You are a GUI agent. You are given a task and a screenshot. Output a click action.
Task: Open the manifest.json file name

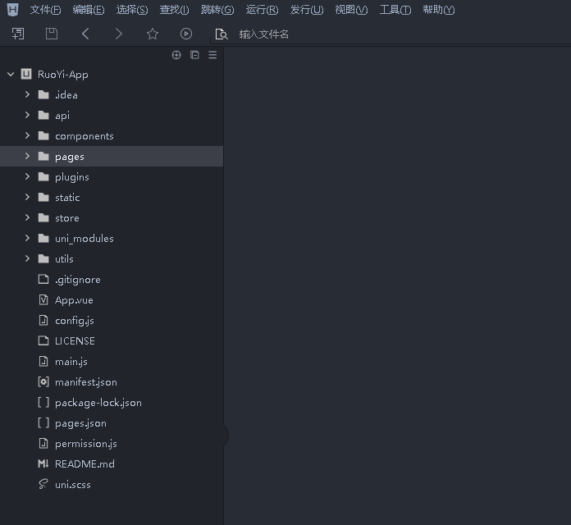(86, 382)
